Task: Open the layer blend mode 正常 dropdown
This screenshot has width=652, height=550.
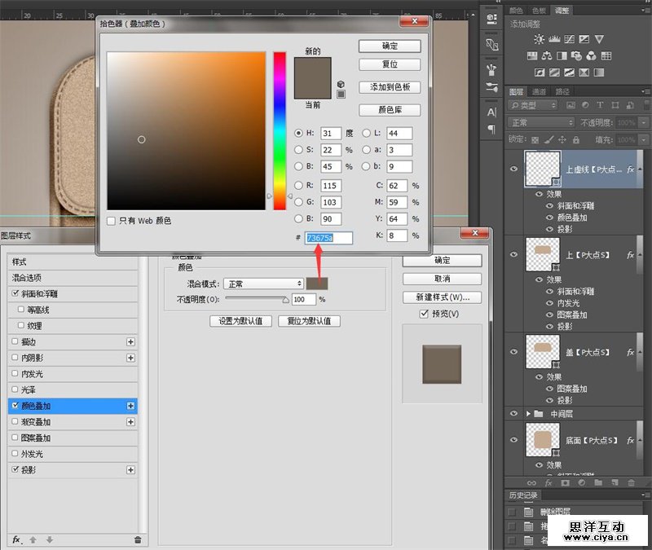Action: [x=540, y=122]
